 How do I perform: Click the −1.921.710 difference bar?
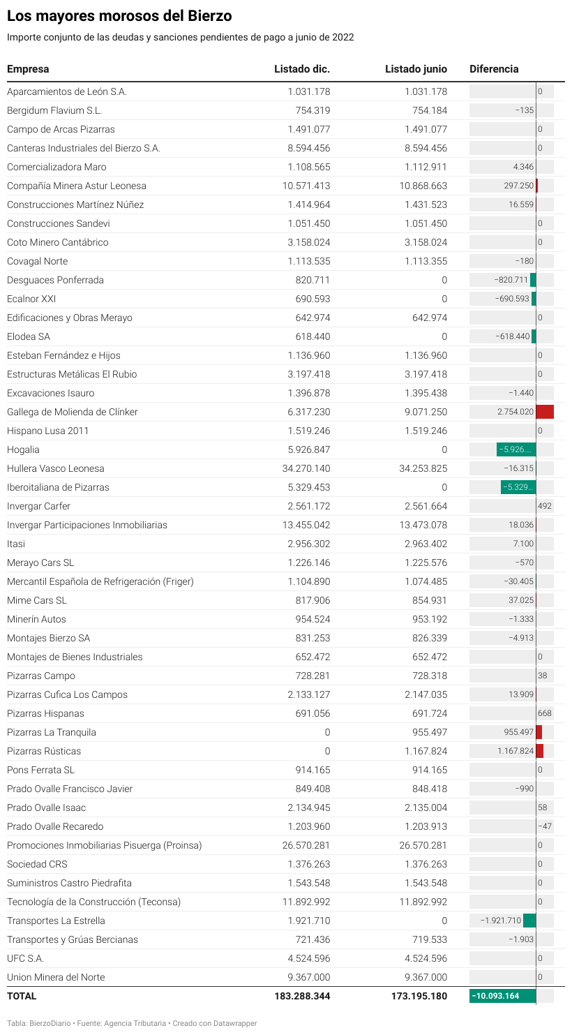pyautogui.click(x=529, y=921)
